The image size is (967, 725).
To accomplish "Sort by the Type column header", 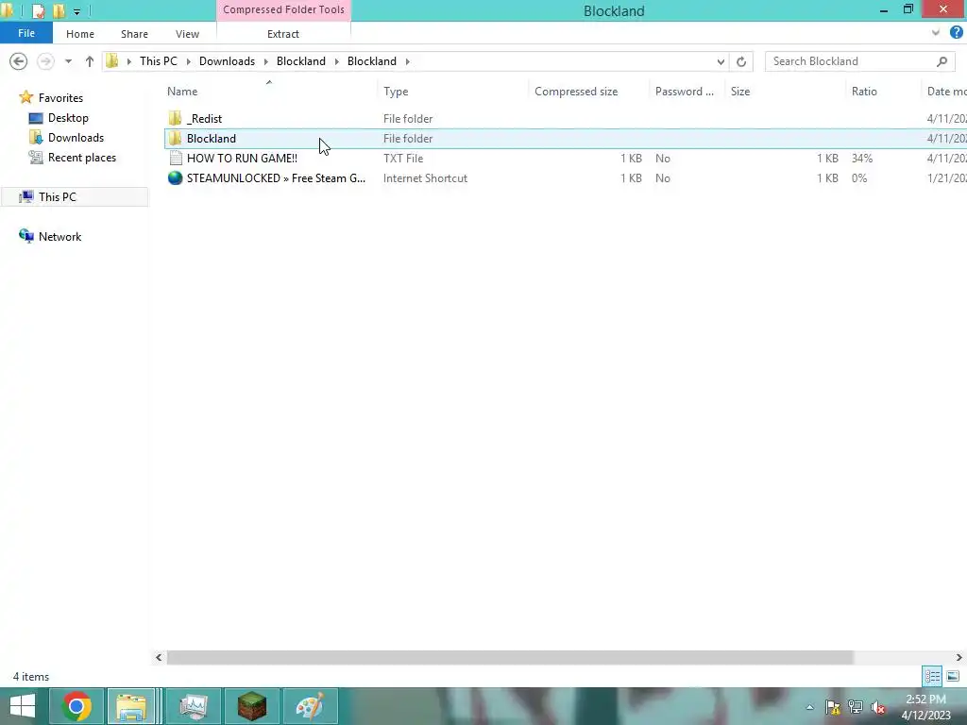I will coord(396,92).
